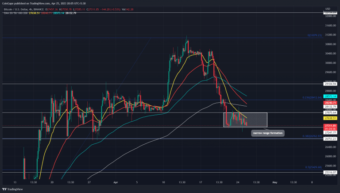
Task: Click the red current price tag 27311.85
Action: (x=330, y=125)
